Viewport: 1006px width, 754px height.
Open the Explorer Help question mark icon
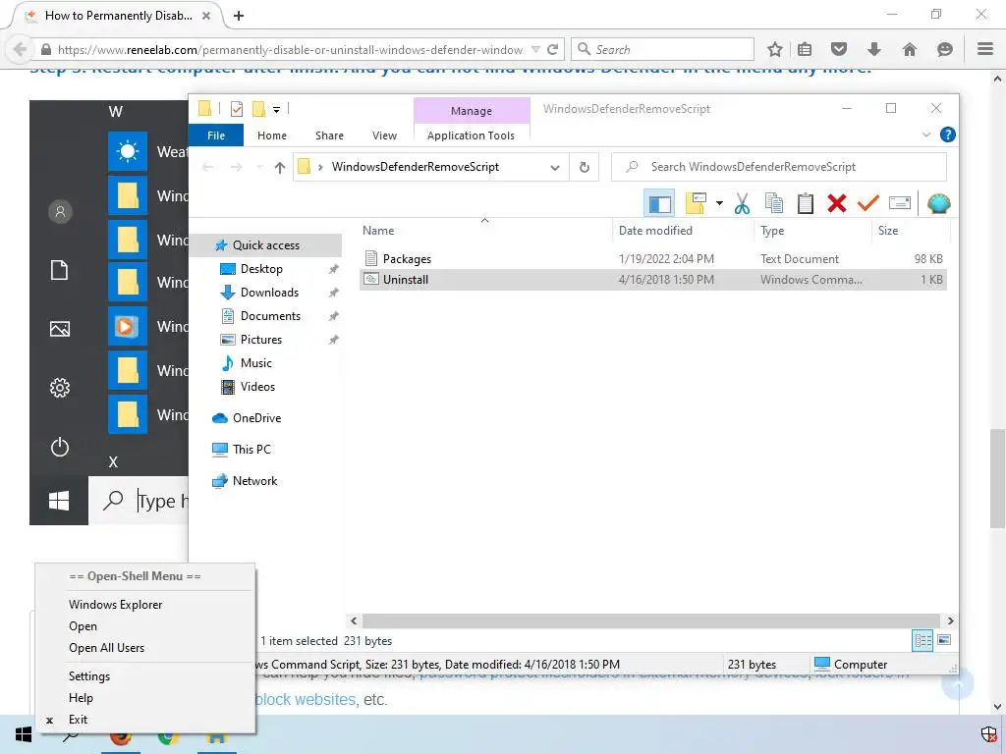(947, 135)
